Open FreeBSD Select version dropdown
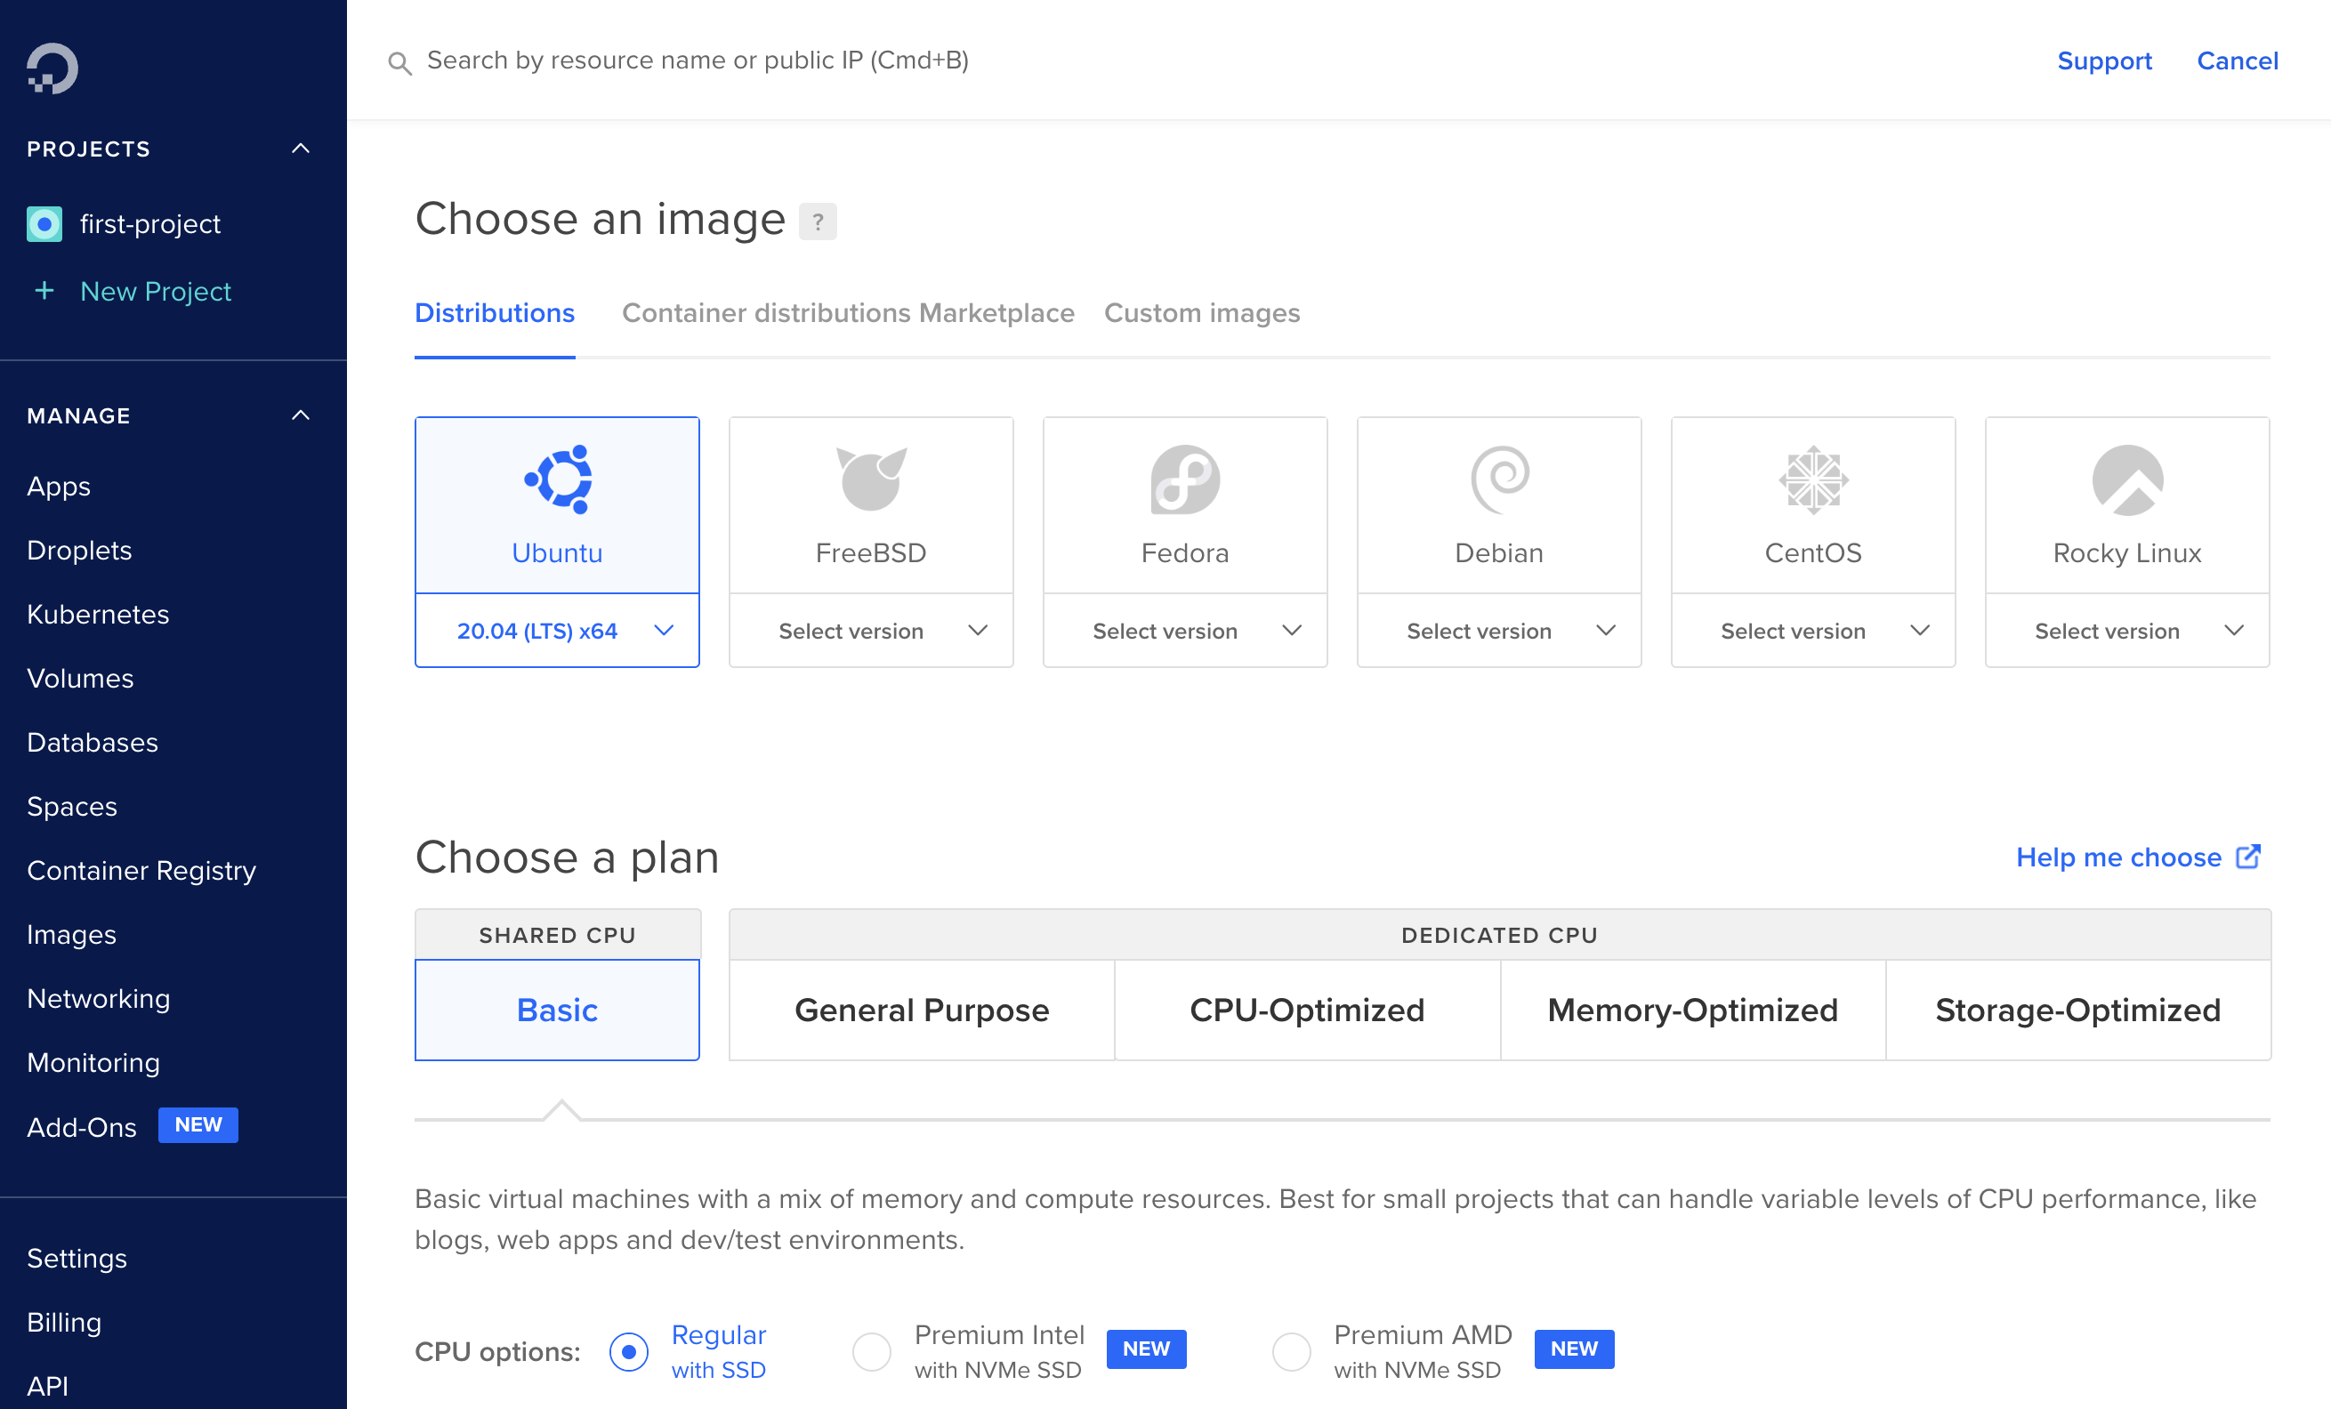 [x=871, y=631]
